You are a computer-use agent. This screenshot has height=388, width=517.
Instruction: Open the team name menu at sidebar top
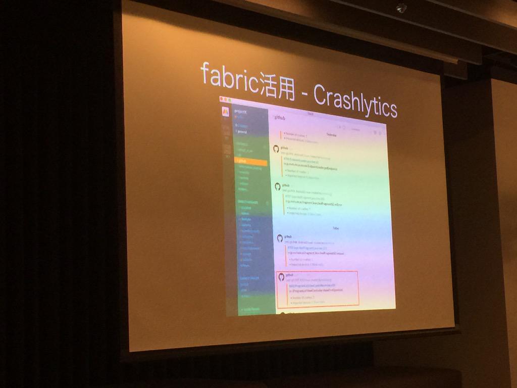[x=241, y=112]
